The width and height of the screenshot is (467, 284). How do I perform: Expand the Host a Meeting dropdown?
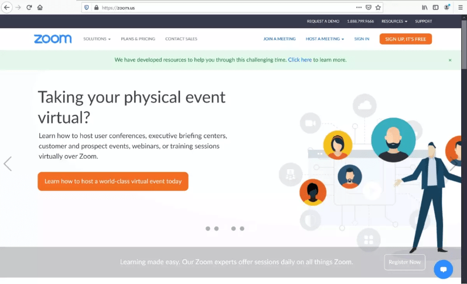tap(325, 39)
